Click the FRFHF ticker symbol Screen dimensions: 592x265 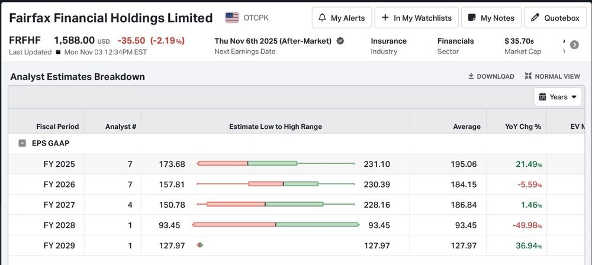(24, 40)
